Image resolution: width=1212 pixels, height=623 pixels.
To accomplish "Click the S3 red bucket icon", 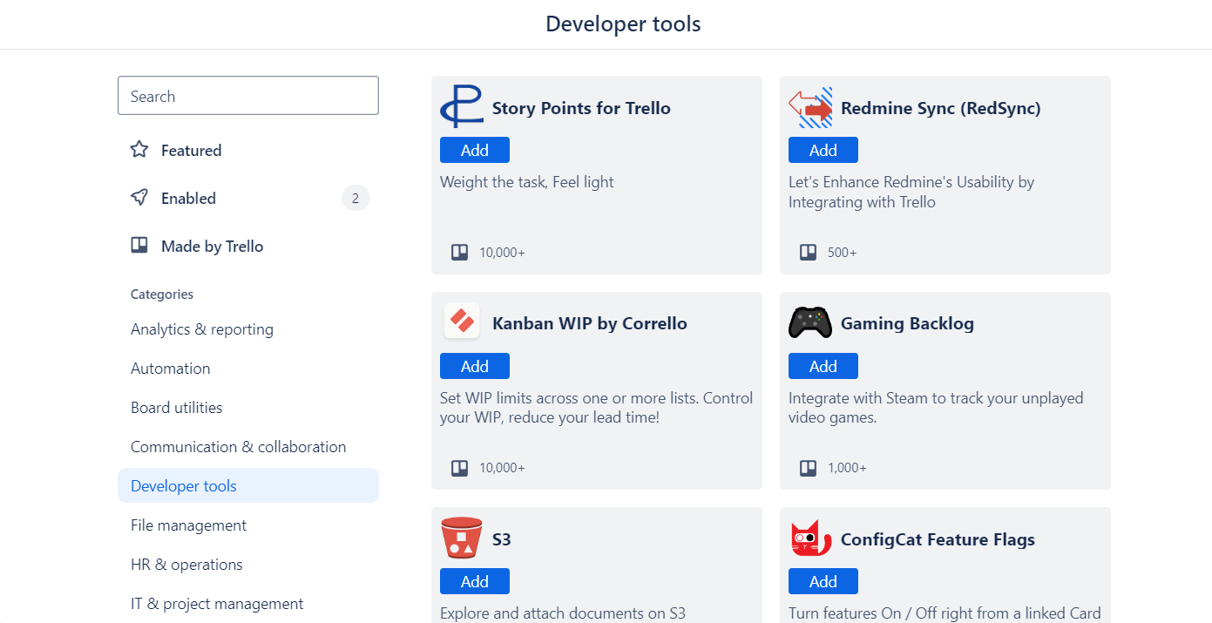I will point(462,538).
